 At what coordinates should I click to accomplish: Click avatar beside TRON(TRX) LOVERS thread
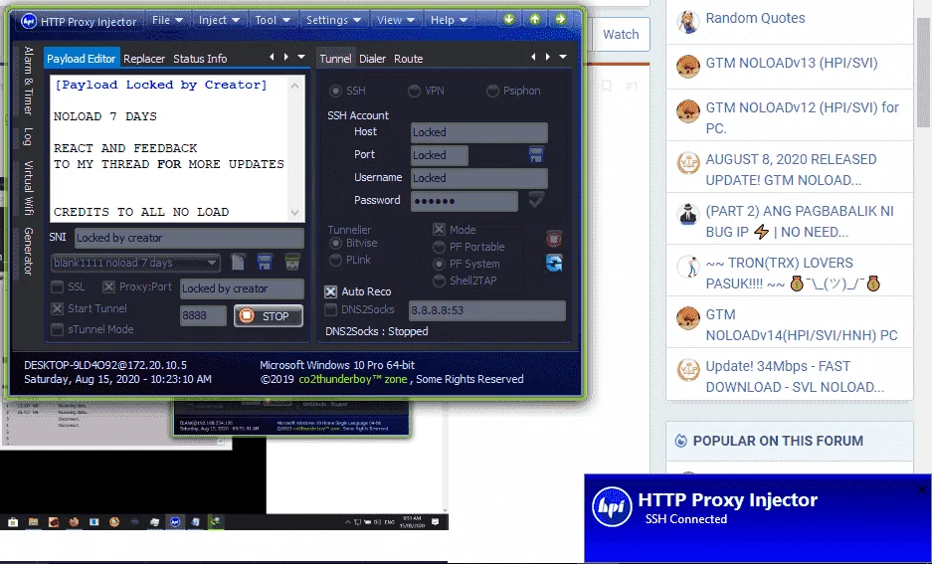(687, 267)
